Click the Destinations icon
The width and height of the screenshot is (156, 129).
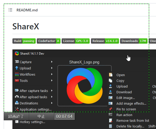pos(17,103)
